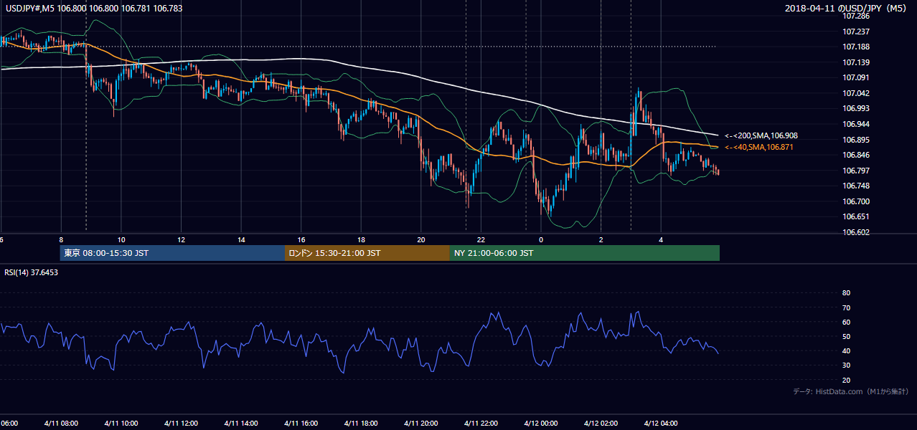Select the '<-<200,SMA,106.908' moving average label
This screenshot has width=917, height=430.
(761, 135)
